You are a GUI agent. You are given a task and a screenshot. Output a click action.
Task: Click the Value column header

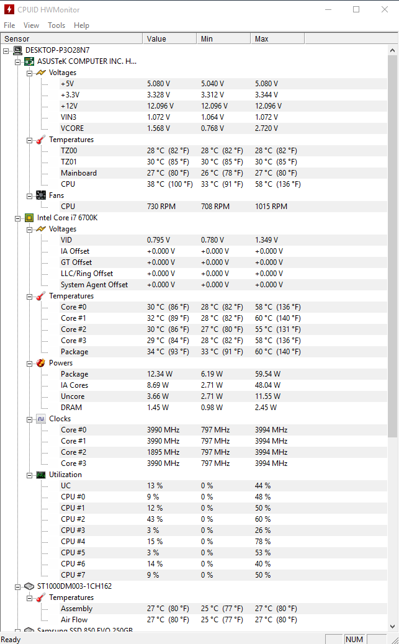[x=169, y=38]
